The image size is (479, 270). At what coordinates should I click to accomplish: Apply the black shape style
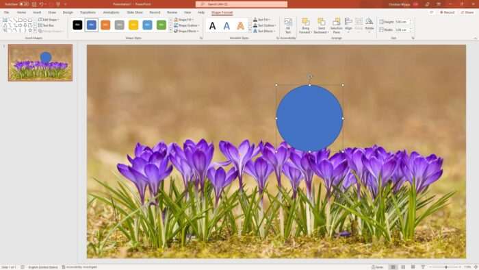click(x=77, y=25)
